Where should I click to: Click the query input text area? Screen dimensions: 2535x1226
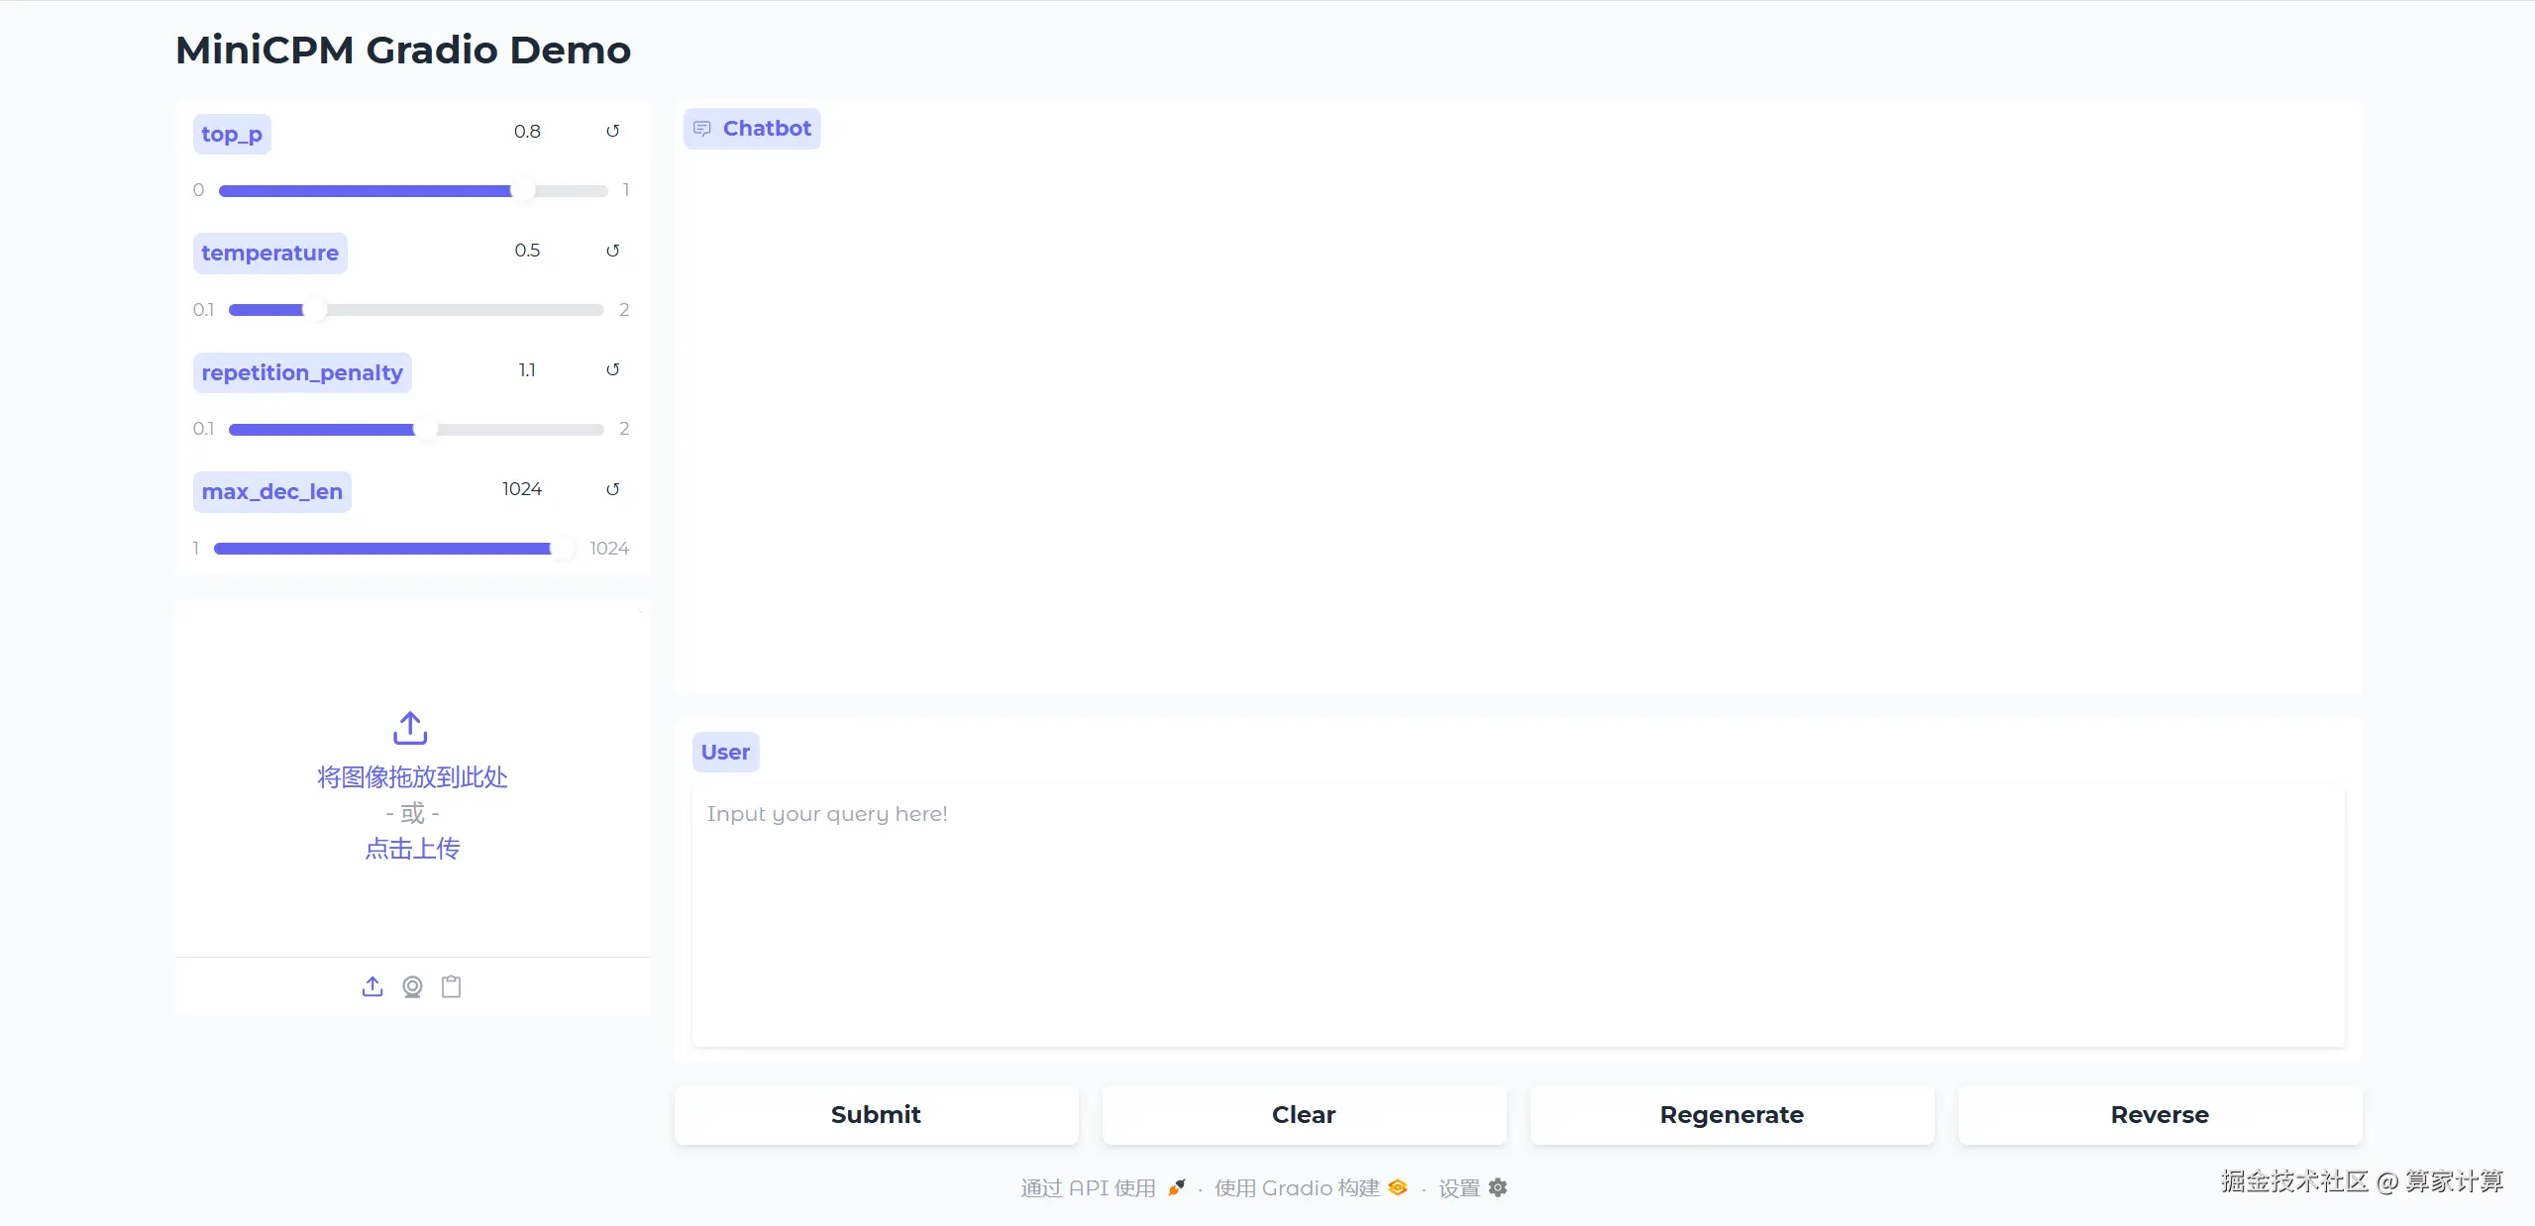(x=1518, y=916)
